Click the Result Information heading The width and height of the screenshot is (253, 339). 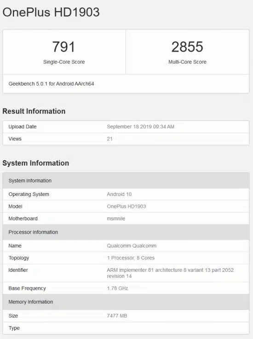click(34, 111)
